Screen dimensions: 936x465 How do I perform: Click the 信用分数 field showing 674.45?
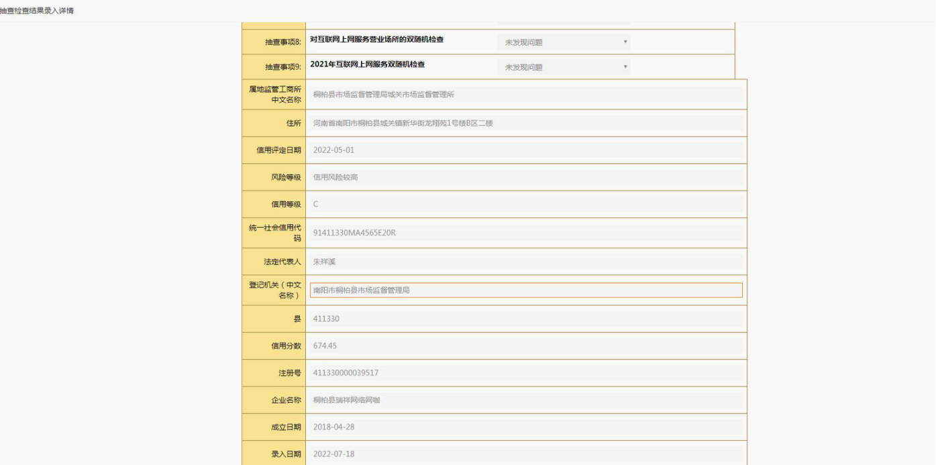(x=526, y=346)
